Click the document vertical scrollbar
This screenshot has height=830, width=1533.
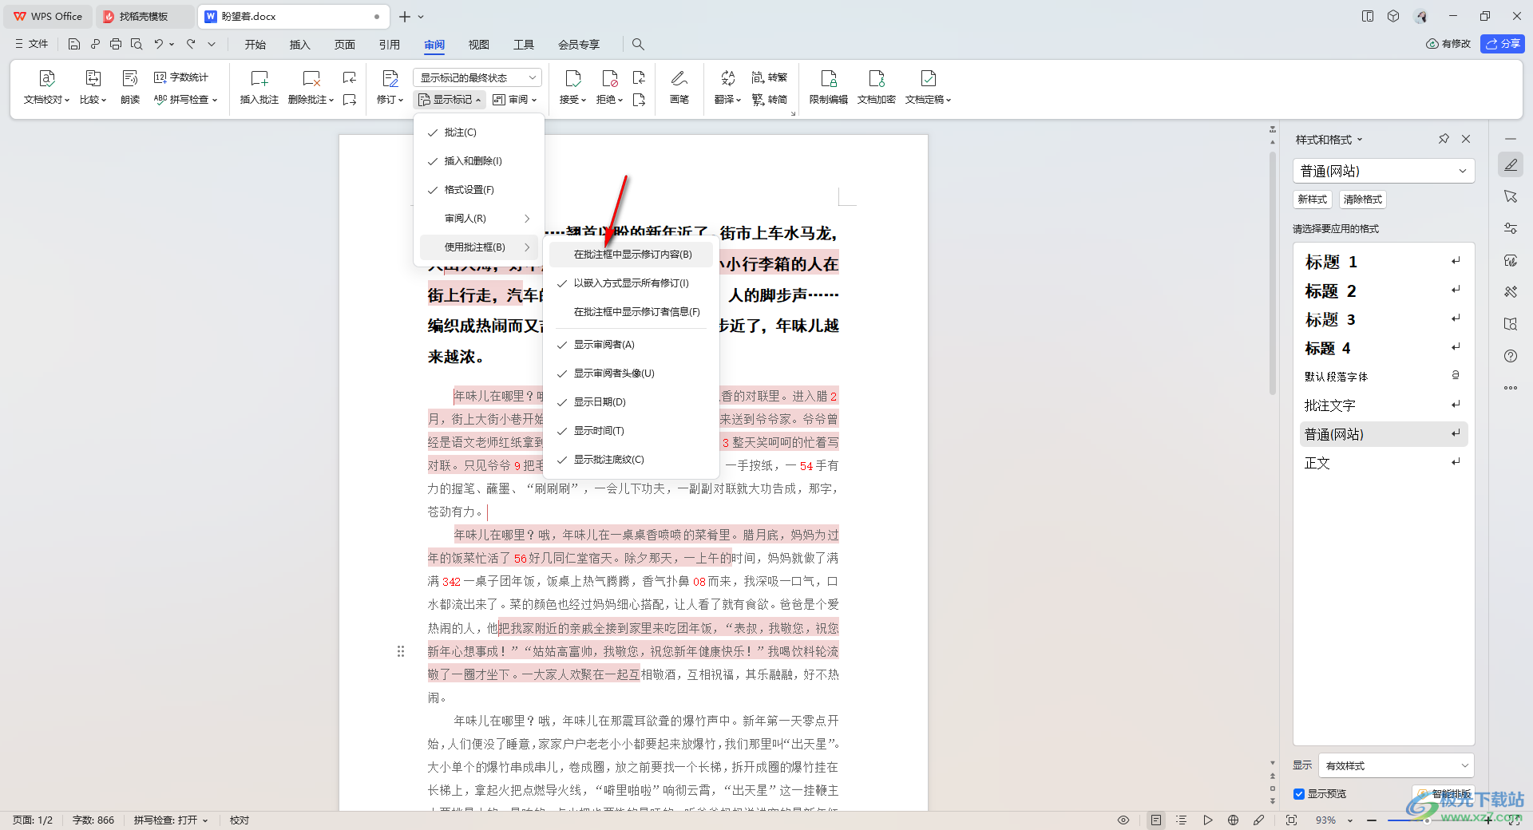(1273, 271)
